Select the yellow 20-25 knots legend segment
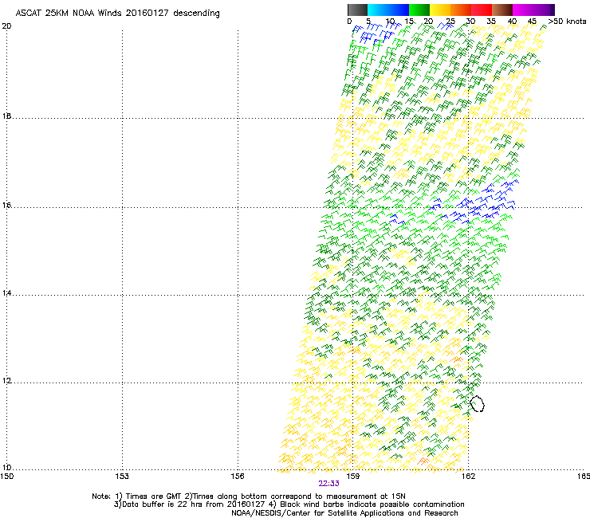This screenshot has height=518, width=590. [440, 10]
